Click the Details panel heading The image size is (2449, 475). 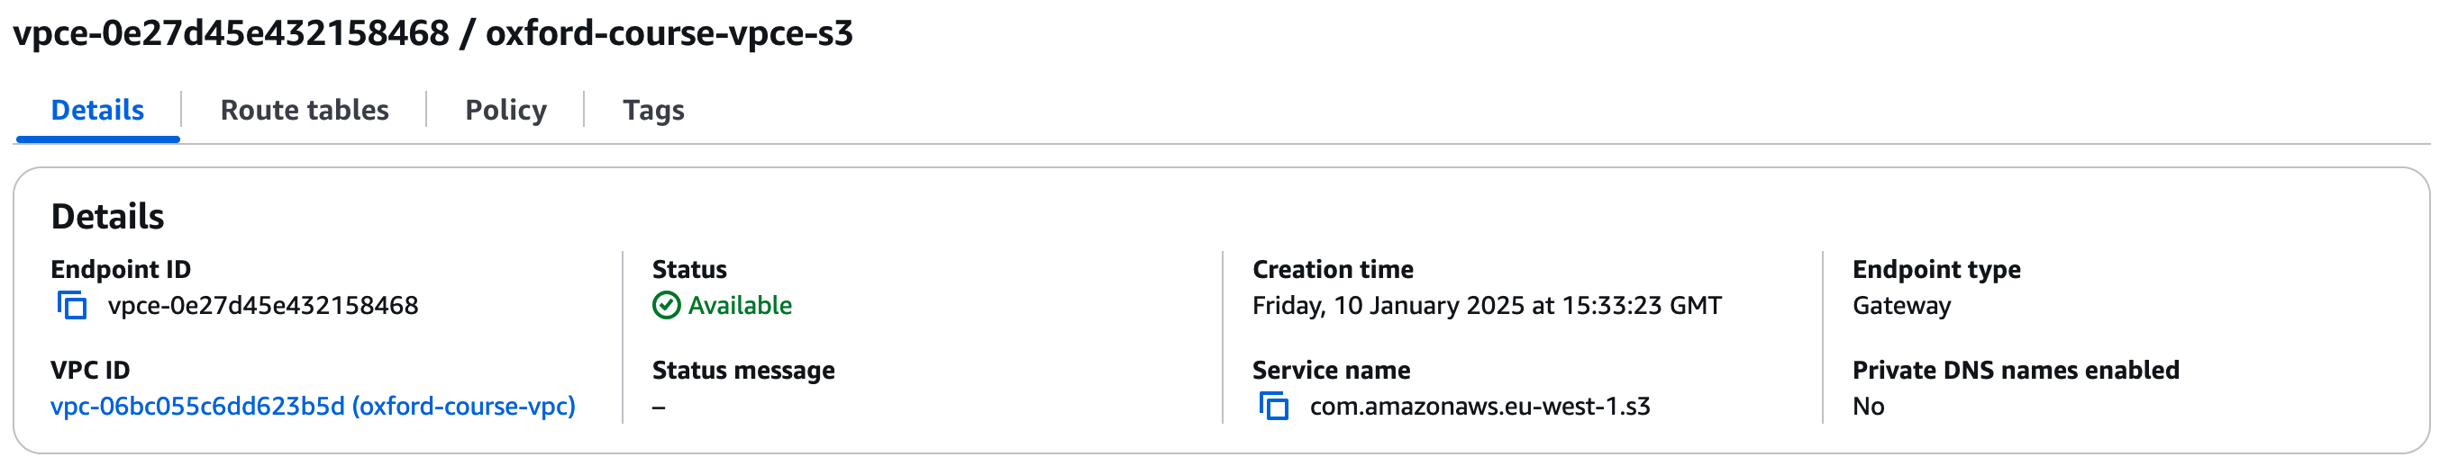(107, 217)
